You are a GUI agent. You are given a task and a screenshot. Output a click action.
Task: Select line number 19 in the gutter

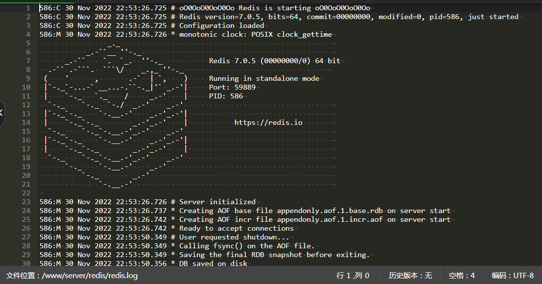(26, 166)
